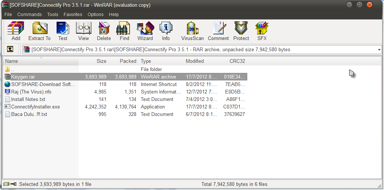Select Raj (The Virus).nfo file name
The width and height of the screenshot is (384, 190).
[x=31, y=92]
